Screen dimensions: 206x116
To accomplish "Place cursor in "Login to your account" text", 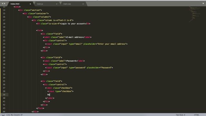I will (x=73, y=24).
